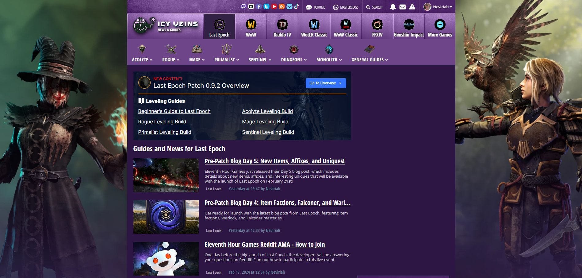Expand the DUNGEONS dropdown menu
The width and height of the screenshot is (582, 278).
tap(294, 60)
